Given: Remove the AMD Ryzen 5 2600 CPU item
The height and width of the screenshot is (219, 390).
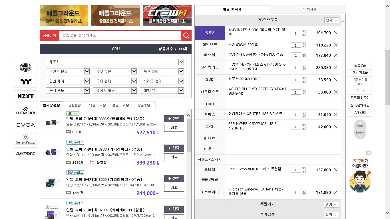Looking at the screenshot, I should click(336, 33).
